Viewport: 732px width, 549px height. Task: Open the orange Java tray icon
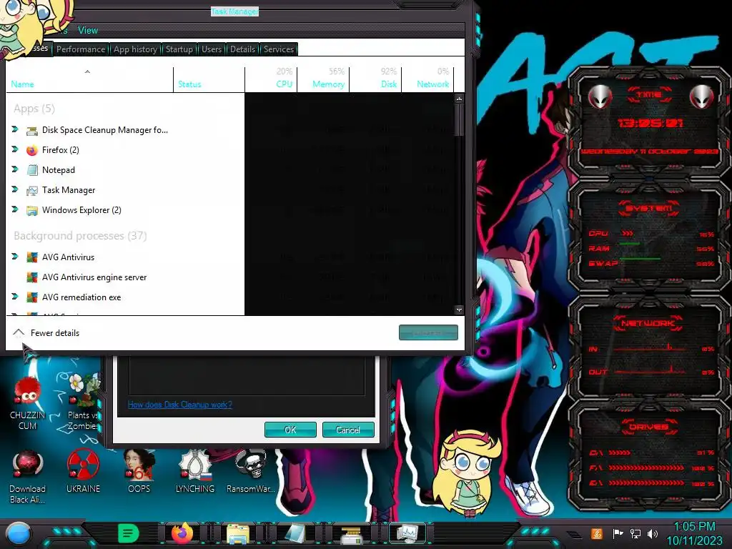(597, 533)
